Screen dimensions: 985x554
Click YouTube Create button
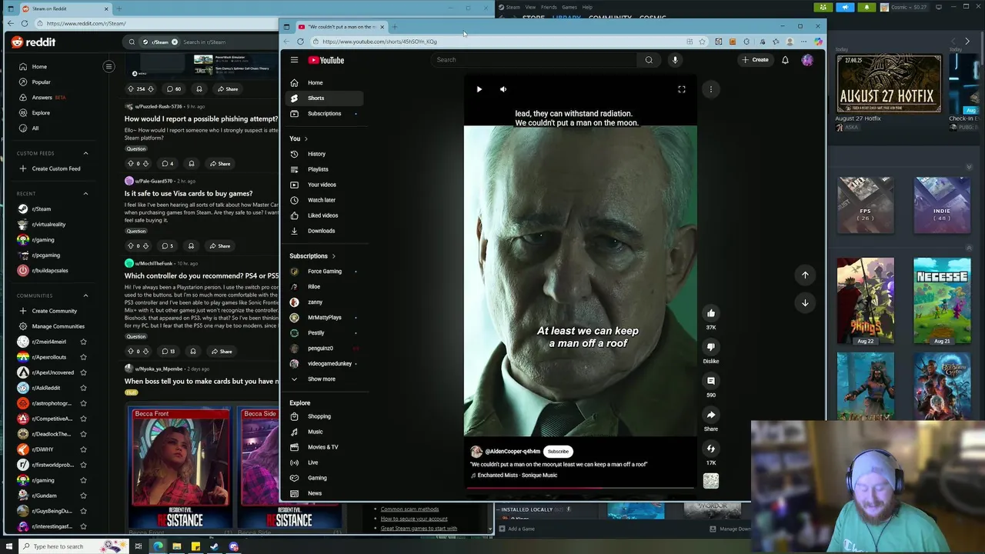(755, 60)
